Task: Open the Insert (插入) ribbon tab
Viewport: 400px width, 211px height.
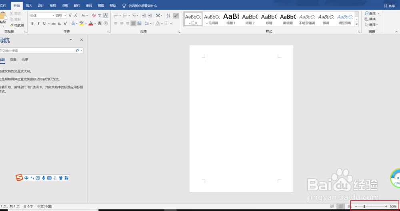Action: tap(29, 6)
